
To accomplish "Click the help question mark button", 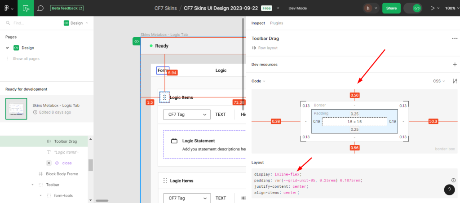I will [449, 190].
